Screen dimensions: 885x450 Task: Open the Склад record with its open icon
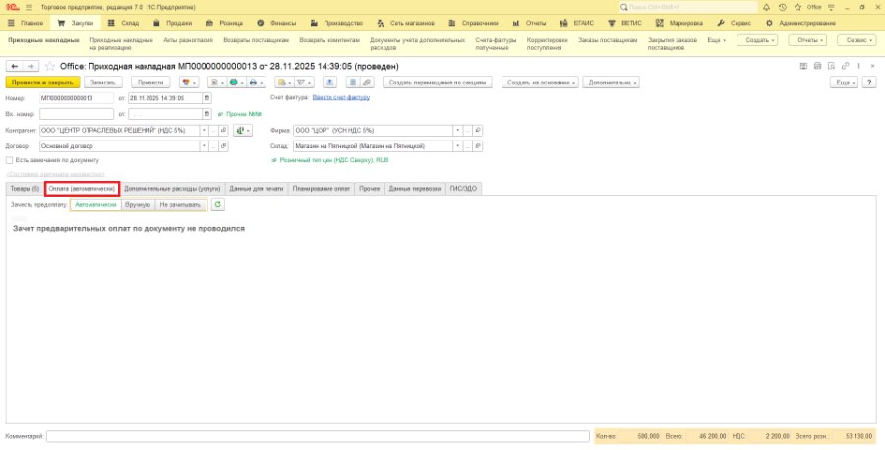coord(478,146)
